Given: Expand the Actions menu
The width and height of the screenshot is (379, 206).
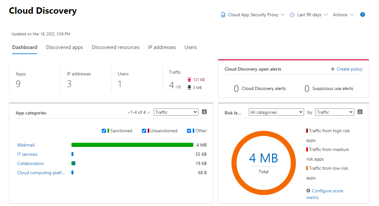Looking at the screenshot, I should point(343,15).
